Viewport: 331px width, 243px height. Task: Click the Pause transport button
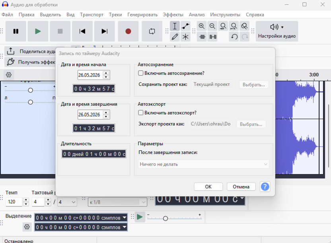[16, 31]
